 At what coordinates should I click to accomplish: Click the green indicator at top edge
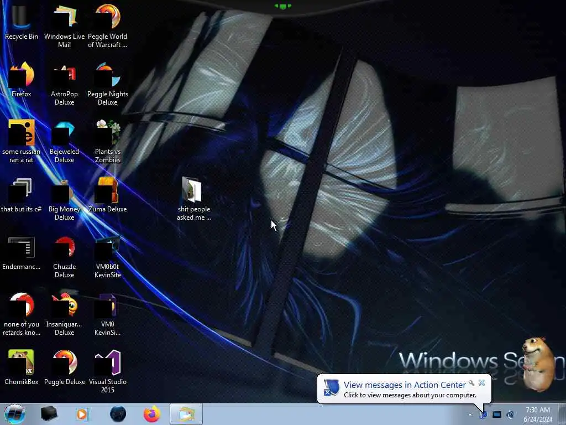(282, 6)
